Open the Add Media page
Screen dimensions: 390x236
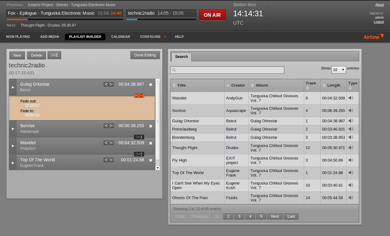tap(50, 37)
